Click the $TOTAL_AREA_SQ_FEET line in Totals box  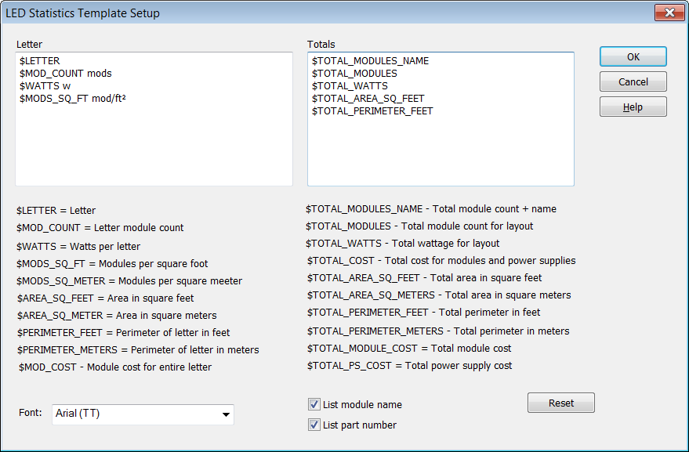pyautogui.click(x=368, y=98)
